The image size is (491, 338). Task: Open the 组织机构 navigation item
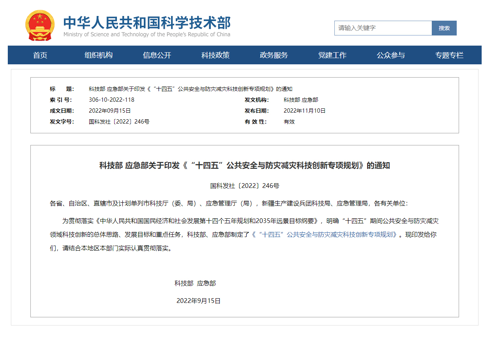pyautogui.click(x=99, y=55)
